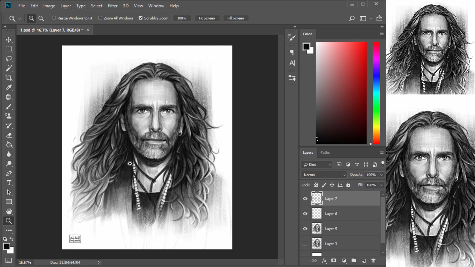Open the Add layer mask icon
Viewport: 475px width, 267px height.
[x=334, y=261]
